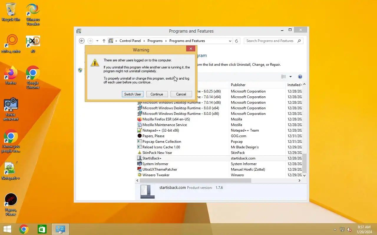This screenshot has width=377, height=235.
Task: Select 'i know you people we...' Chrome shortcut
Action: (x=11, y=141)
